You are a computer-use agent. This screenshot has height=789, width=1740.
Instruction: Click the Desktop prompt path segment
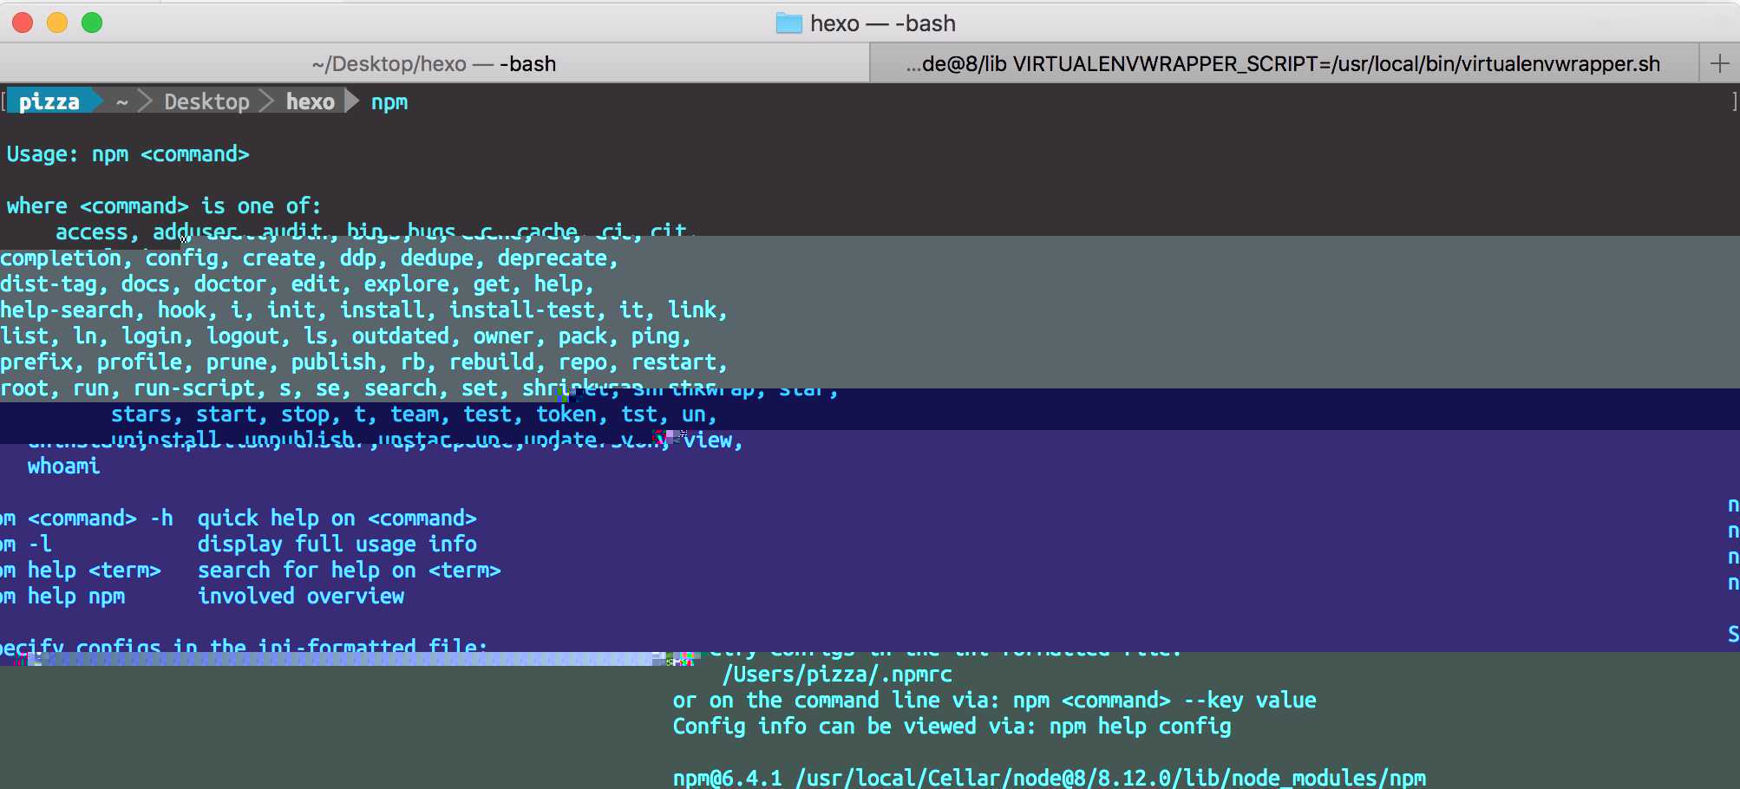[x=206, y=102]
